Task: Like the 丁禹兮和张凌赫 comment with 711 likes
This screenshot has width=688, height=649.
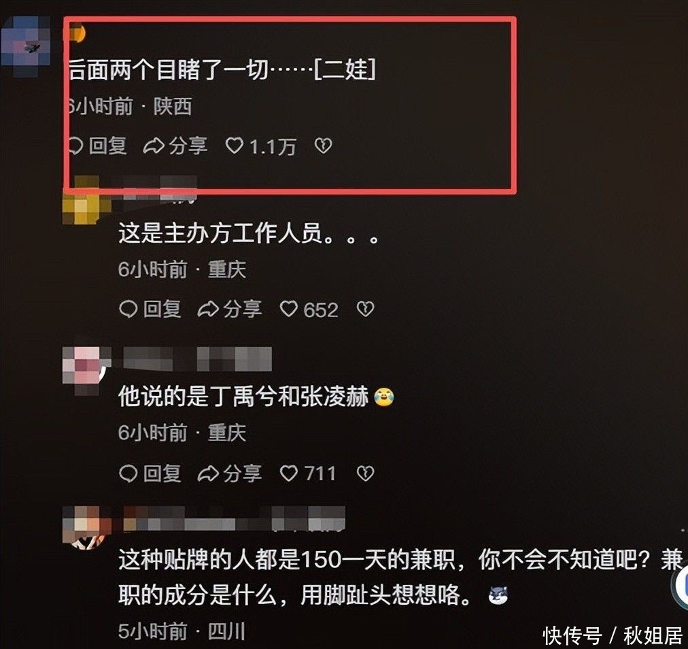Action: [x=308, y=473]
